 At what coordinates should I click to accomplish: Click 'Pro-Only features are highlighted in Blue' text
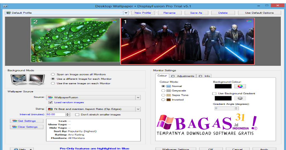(x=94, y=149)
